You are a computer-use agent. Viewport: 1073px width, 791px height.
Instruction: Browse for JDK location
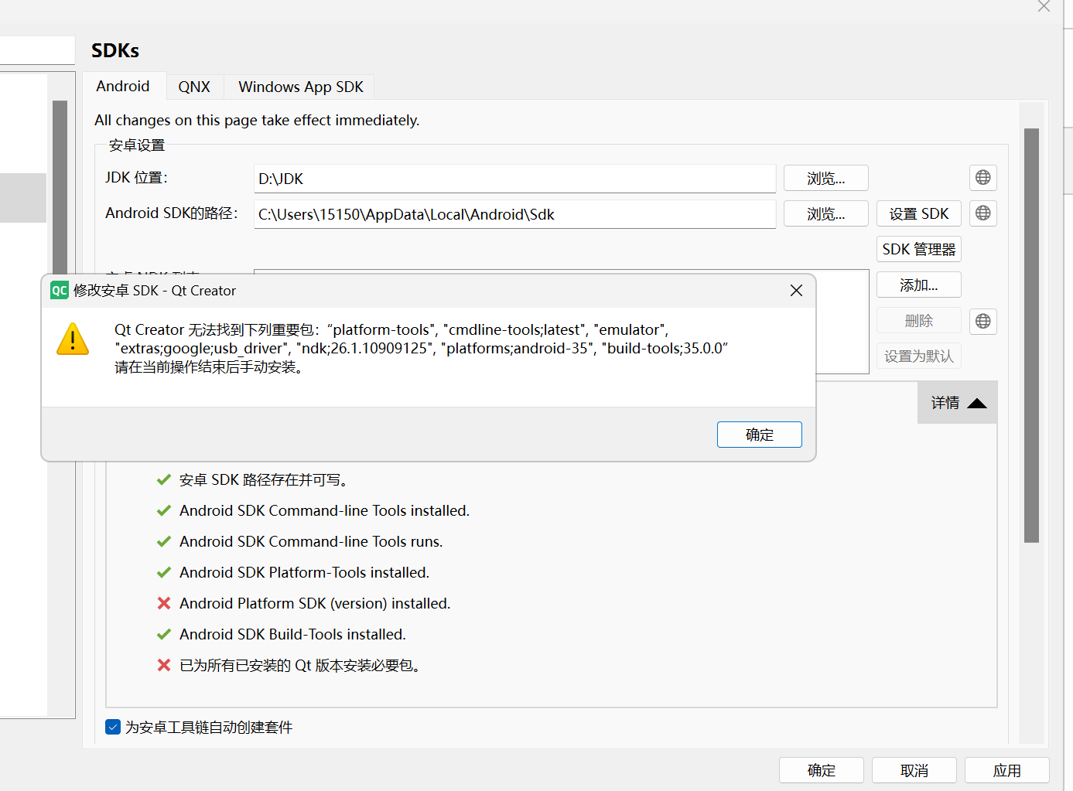(825, 178)
